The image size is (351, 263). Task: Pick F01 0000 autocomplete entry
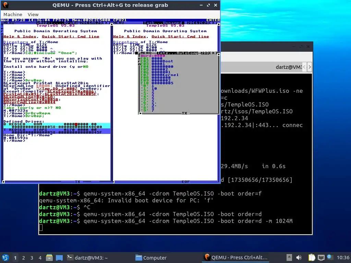pyautogui.click(x=151, y=58)
